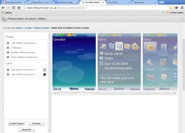Image resolution: width=185 pixels, height=133 pixels.
Task: Click the idle screen Operator preview wallpaper
Action: click(x=74, y=63)
